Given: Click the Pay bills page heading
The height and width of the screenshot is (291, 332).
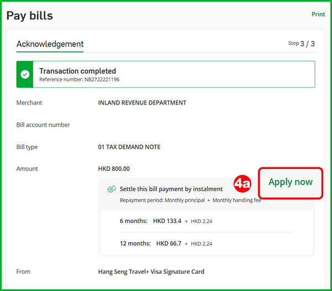Looking at the screenshot, I should [x=30, y=15].
